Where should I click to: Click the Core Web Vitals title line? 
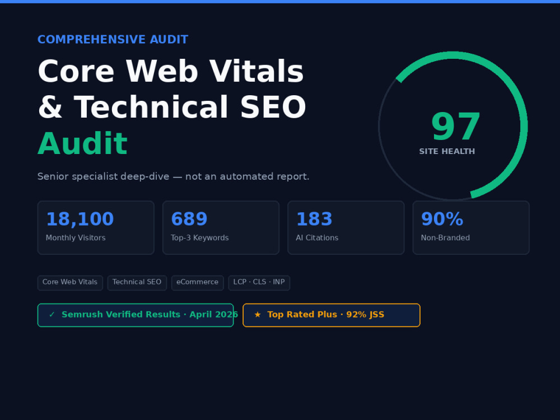tap(171, 72)
